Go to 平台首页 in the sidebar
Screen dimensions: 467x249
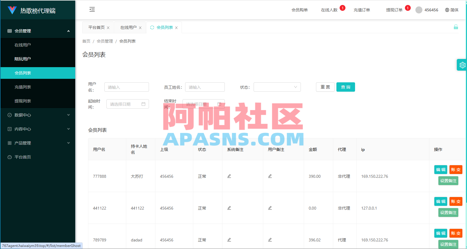click(38, 157)
